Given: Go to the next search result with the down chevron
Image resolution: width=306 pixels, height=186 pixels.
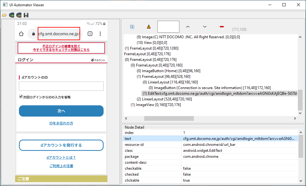Looking at the screenshot, I should [x=205, y=27].
